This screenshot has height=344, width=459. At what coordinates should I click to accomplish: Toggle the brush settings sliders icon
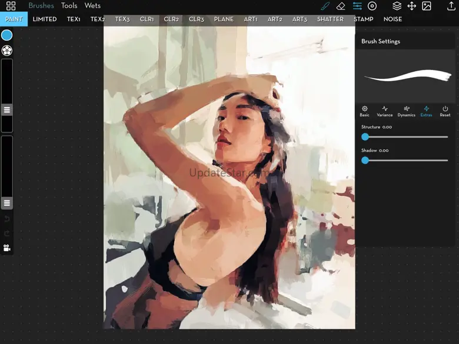point(357,6)
